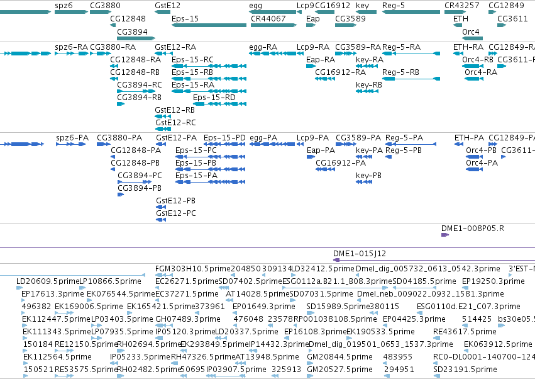The height and width of the screenshot is (379, 535).
Task: Select the DME1-015J12 BAC feature
Action: [x=434, y=260]
